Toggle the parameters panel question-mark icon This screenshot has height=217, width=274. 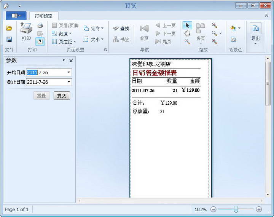tap(40, 41)
